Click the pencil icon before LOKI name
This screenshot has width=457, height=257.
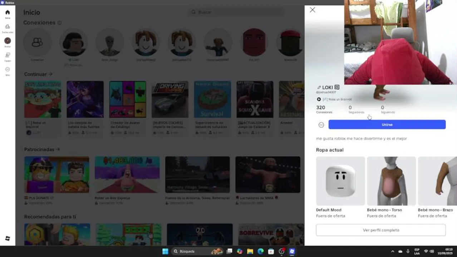tap(319, 87)
